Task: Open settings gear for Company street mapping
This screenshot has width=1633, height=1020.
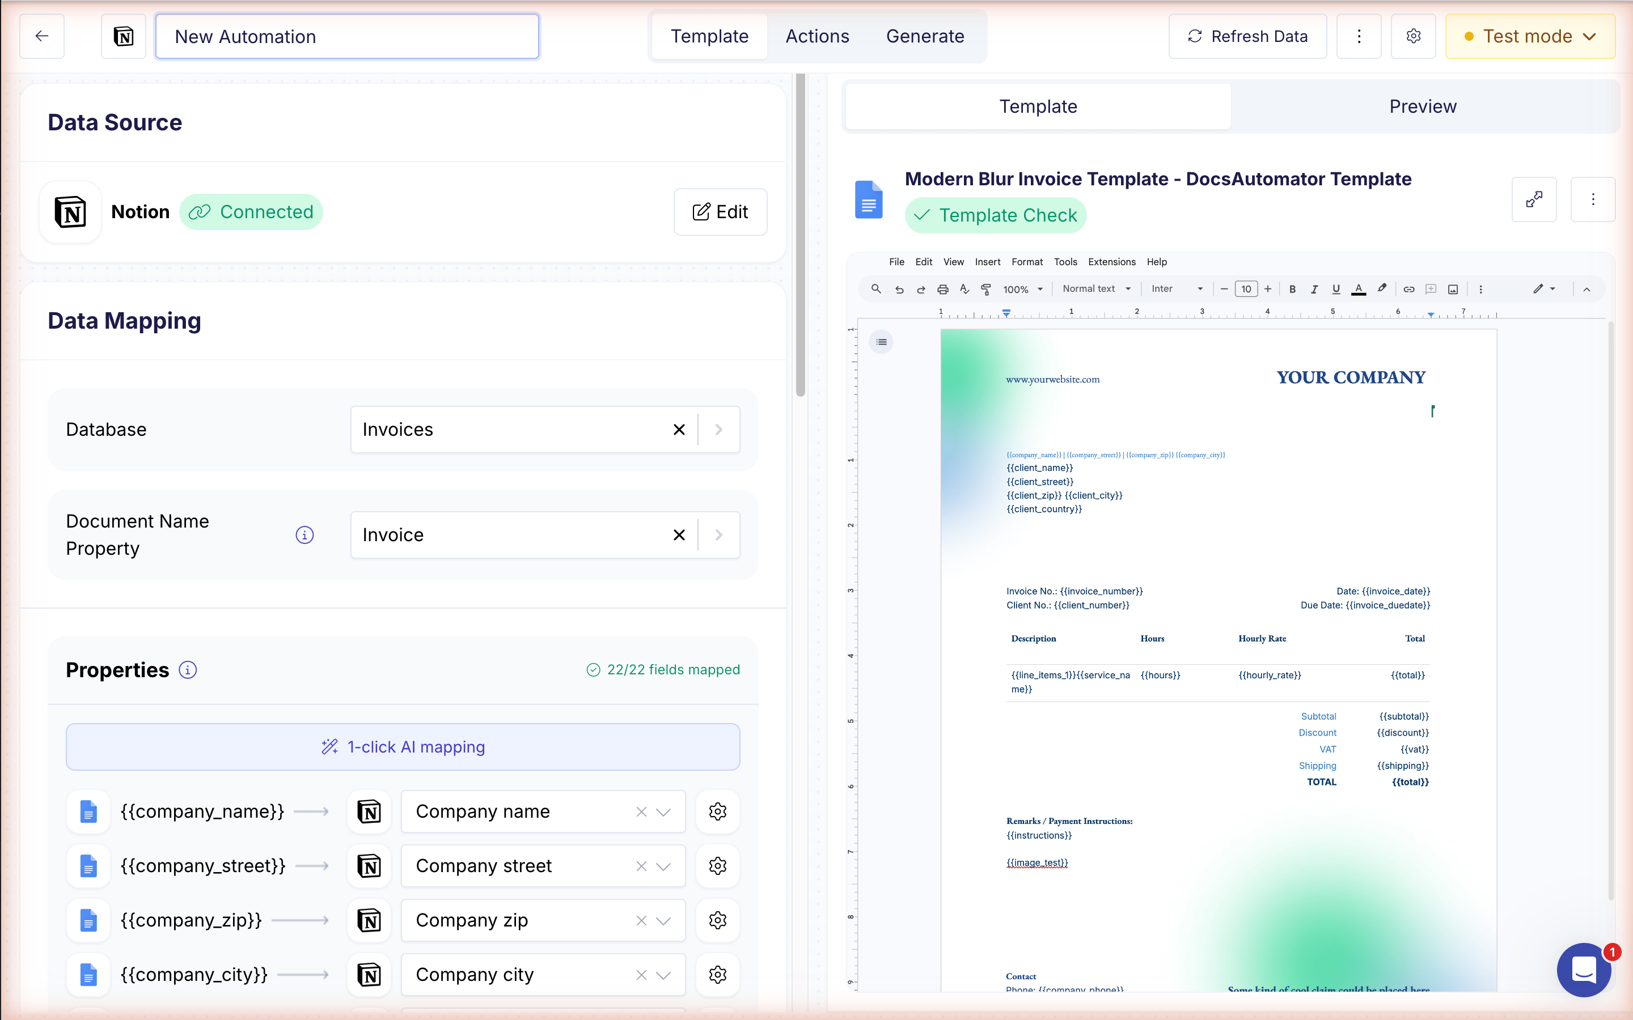Action: (717, 865)
